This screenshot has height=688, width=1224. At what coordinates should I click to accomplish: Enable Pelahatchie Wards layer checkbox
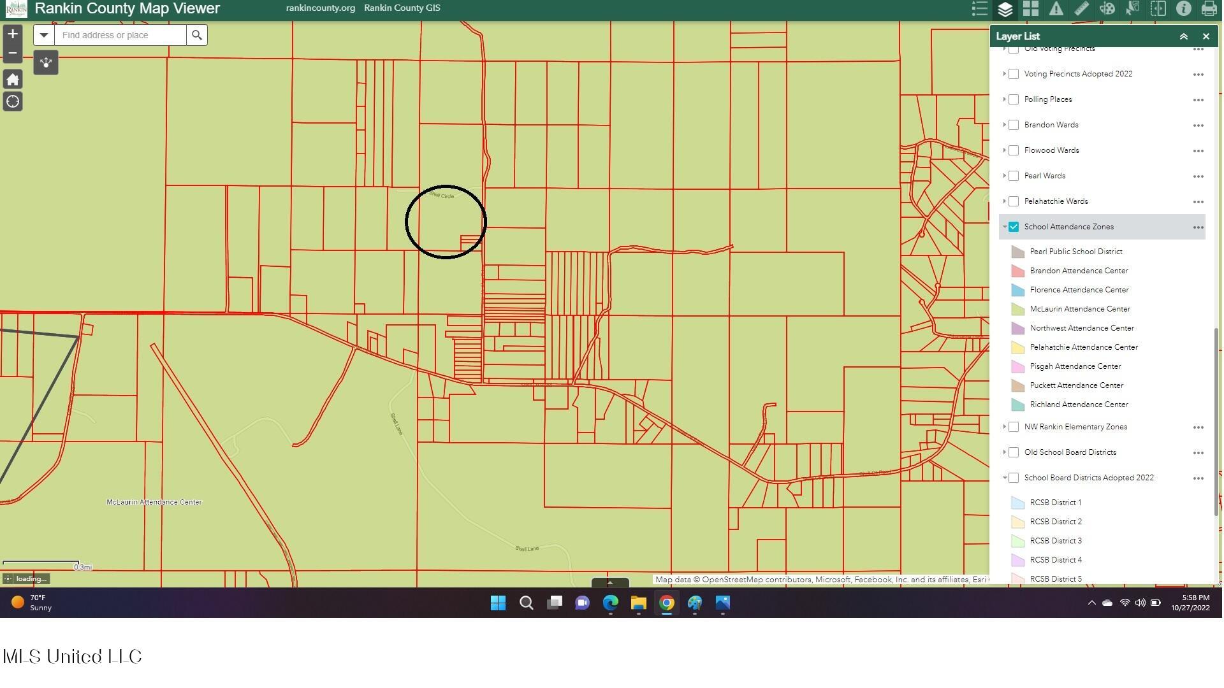tap(1014, 201)
